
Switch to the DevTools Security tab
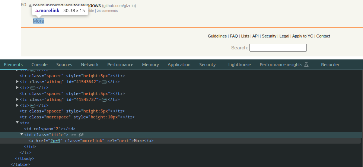tap(207, 65)
